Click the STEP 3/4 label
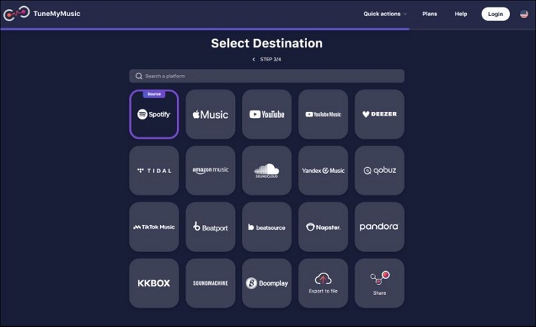The width and height of the screenshot is (536, 327). (x=270, y=60)
